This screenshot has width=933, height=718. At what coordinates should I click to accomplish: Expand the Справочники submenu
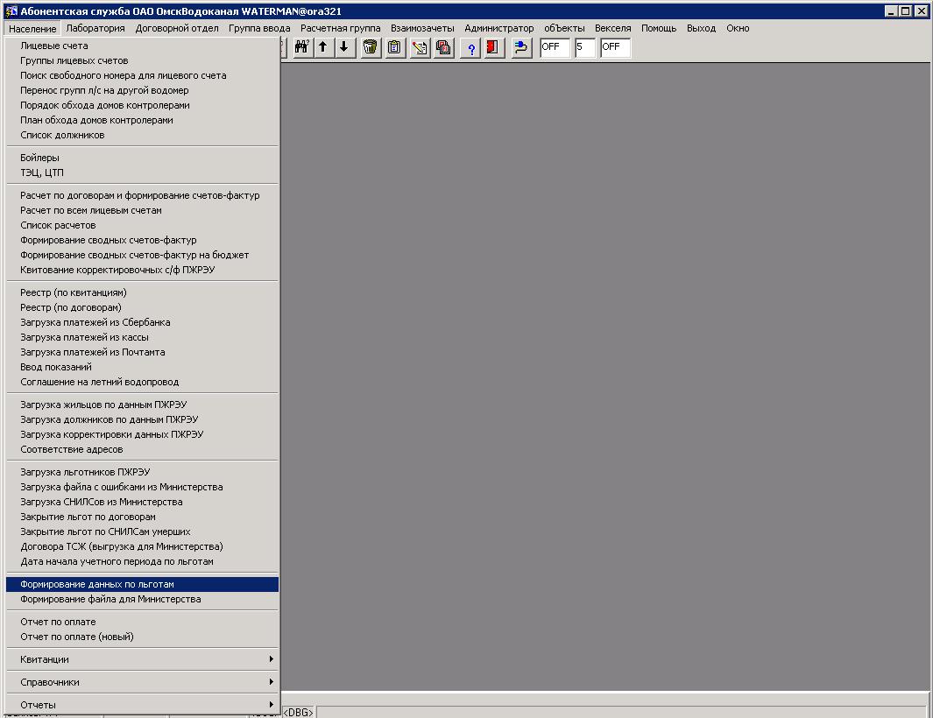140,682
